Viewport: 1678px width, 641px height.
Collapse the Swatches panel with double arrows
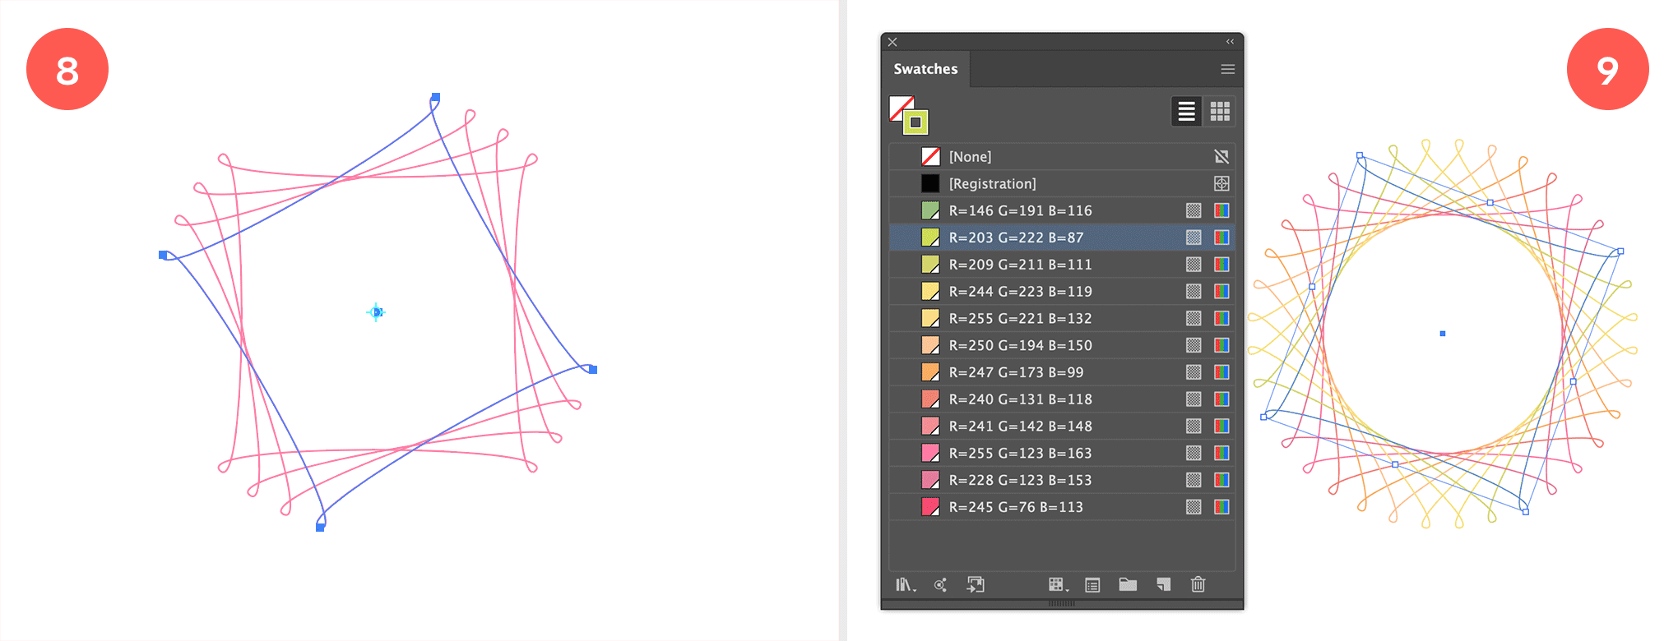pyautogui.click(x=1230, y=41)
